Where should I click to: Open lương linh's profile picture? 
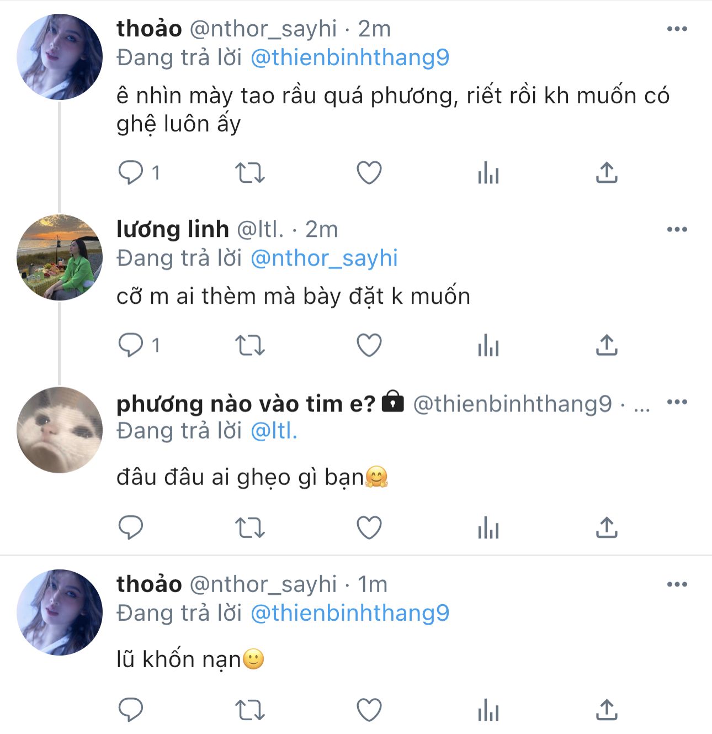click(60, 257)
